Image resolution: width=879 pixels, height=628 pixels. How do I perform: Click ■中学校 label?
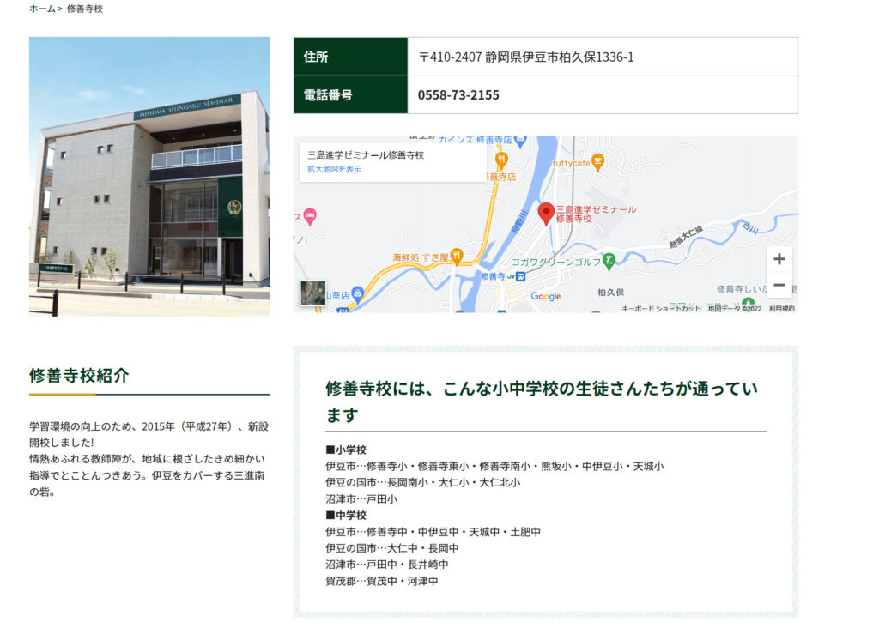346,516
